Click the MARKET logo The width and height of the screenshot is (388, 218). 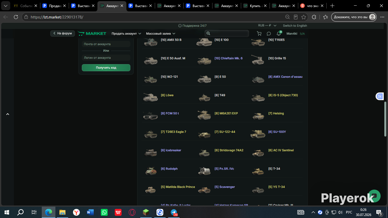[x=92, y=33]
